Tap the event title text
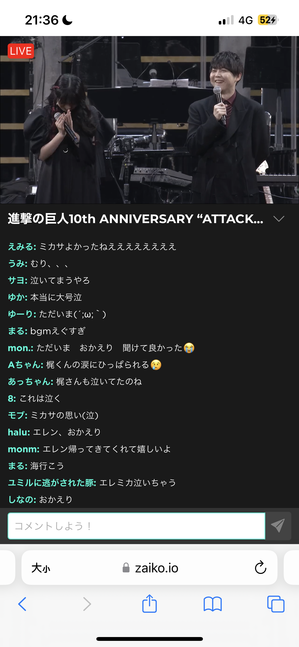The image size is (299, 647). point(135,219)
